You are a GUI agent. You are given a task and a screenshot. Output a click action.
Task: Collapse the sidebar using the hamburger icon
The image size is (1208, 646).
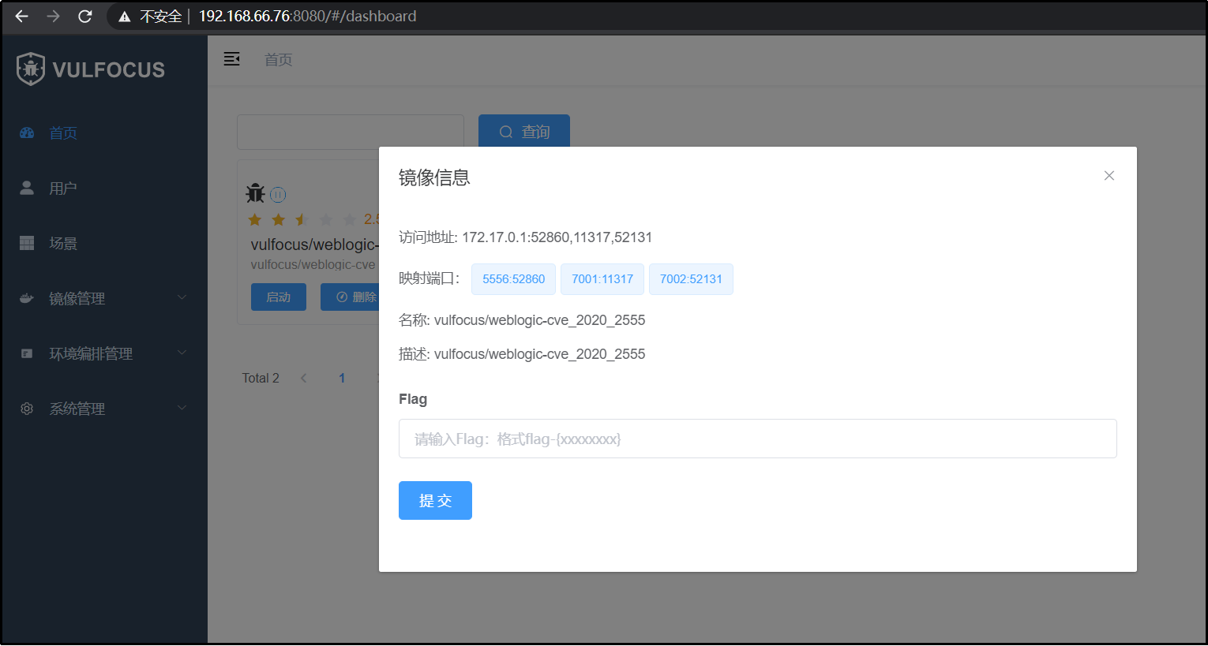point(231,58)
